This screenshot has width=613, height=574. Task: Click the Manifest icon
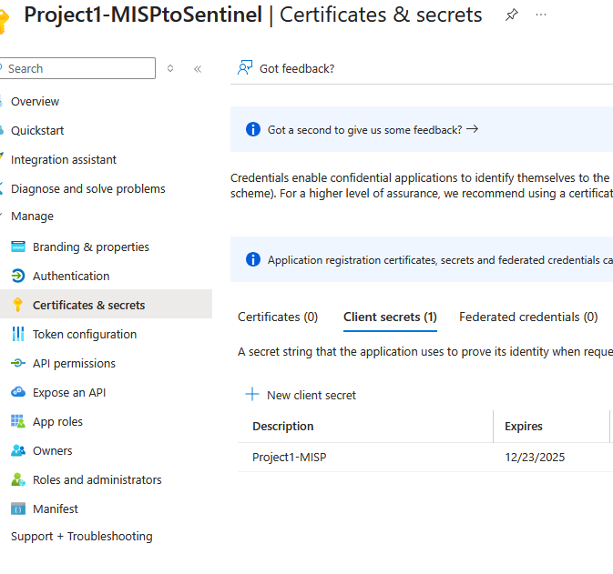point(18,509)
